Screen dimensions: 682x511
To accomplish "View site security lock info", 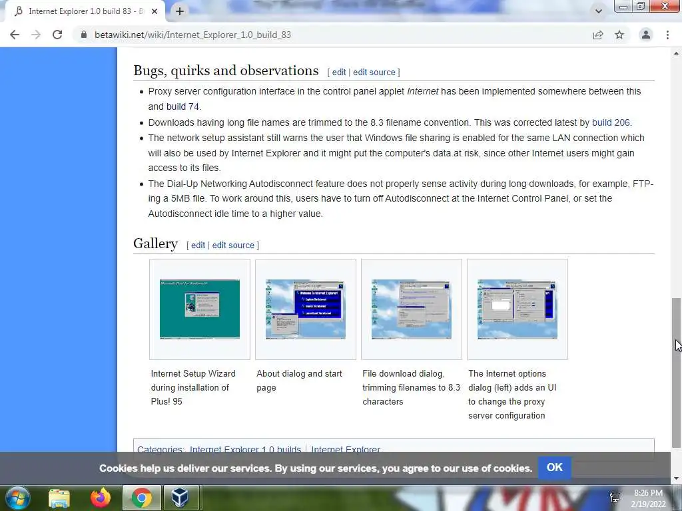I will 83,35.
